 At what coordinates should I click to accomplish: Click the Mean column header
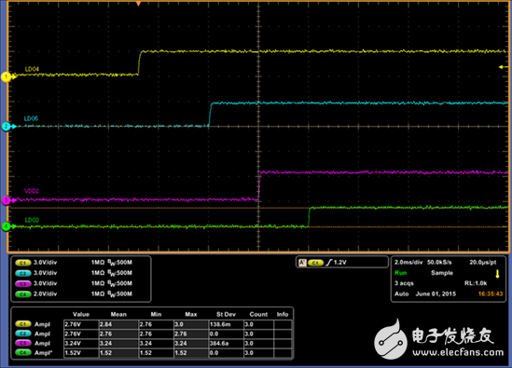pos(118,314)
